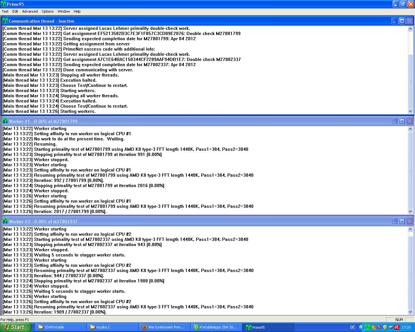Image resolution: width=415 pixels, height=332 pixels.
Task: Click Communication thread window system icon
Action: 5,21
